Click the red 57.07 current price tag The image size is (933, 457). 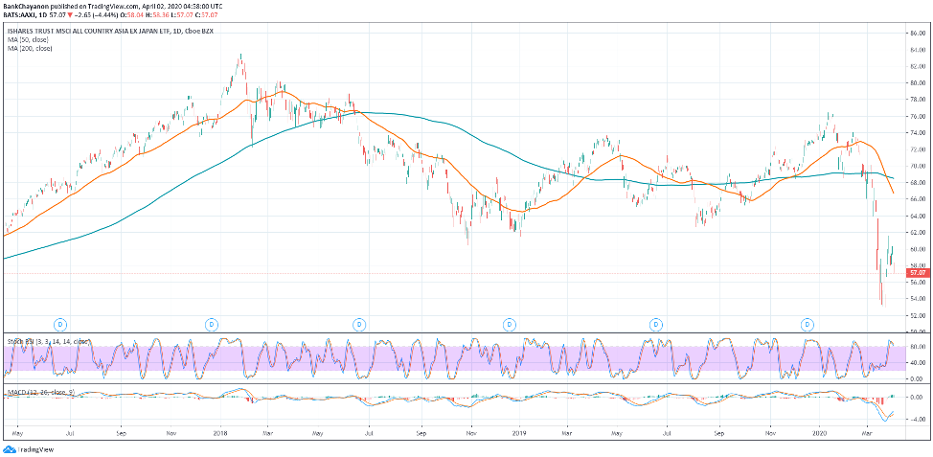(917, 273)
